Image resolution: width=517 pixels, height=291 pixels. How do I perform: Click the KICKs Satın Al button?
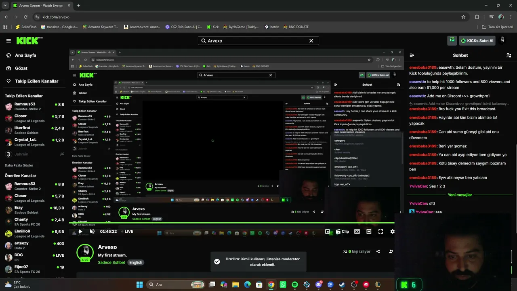477,40
